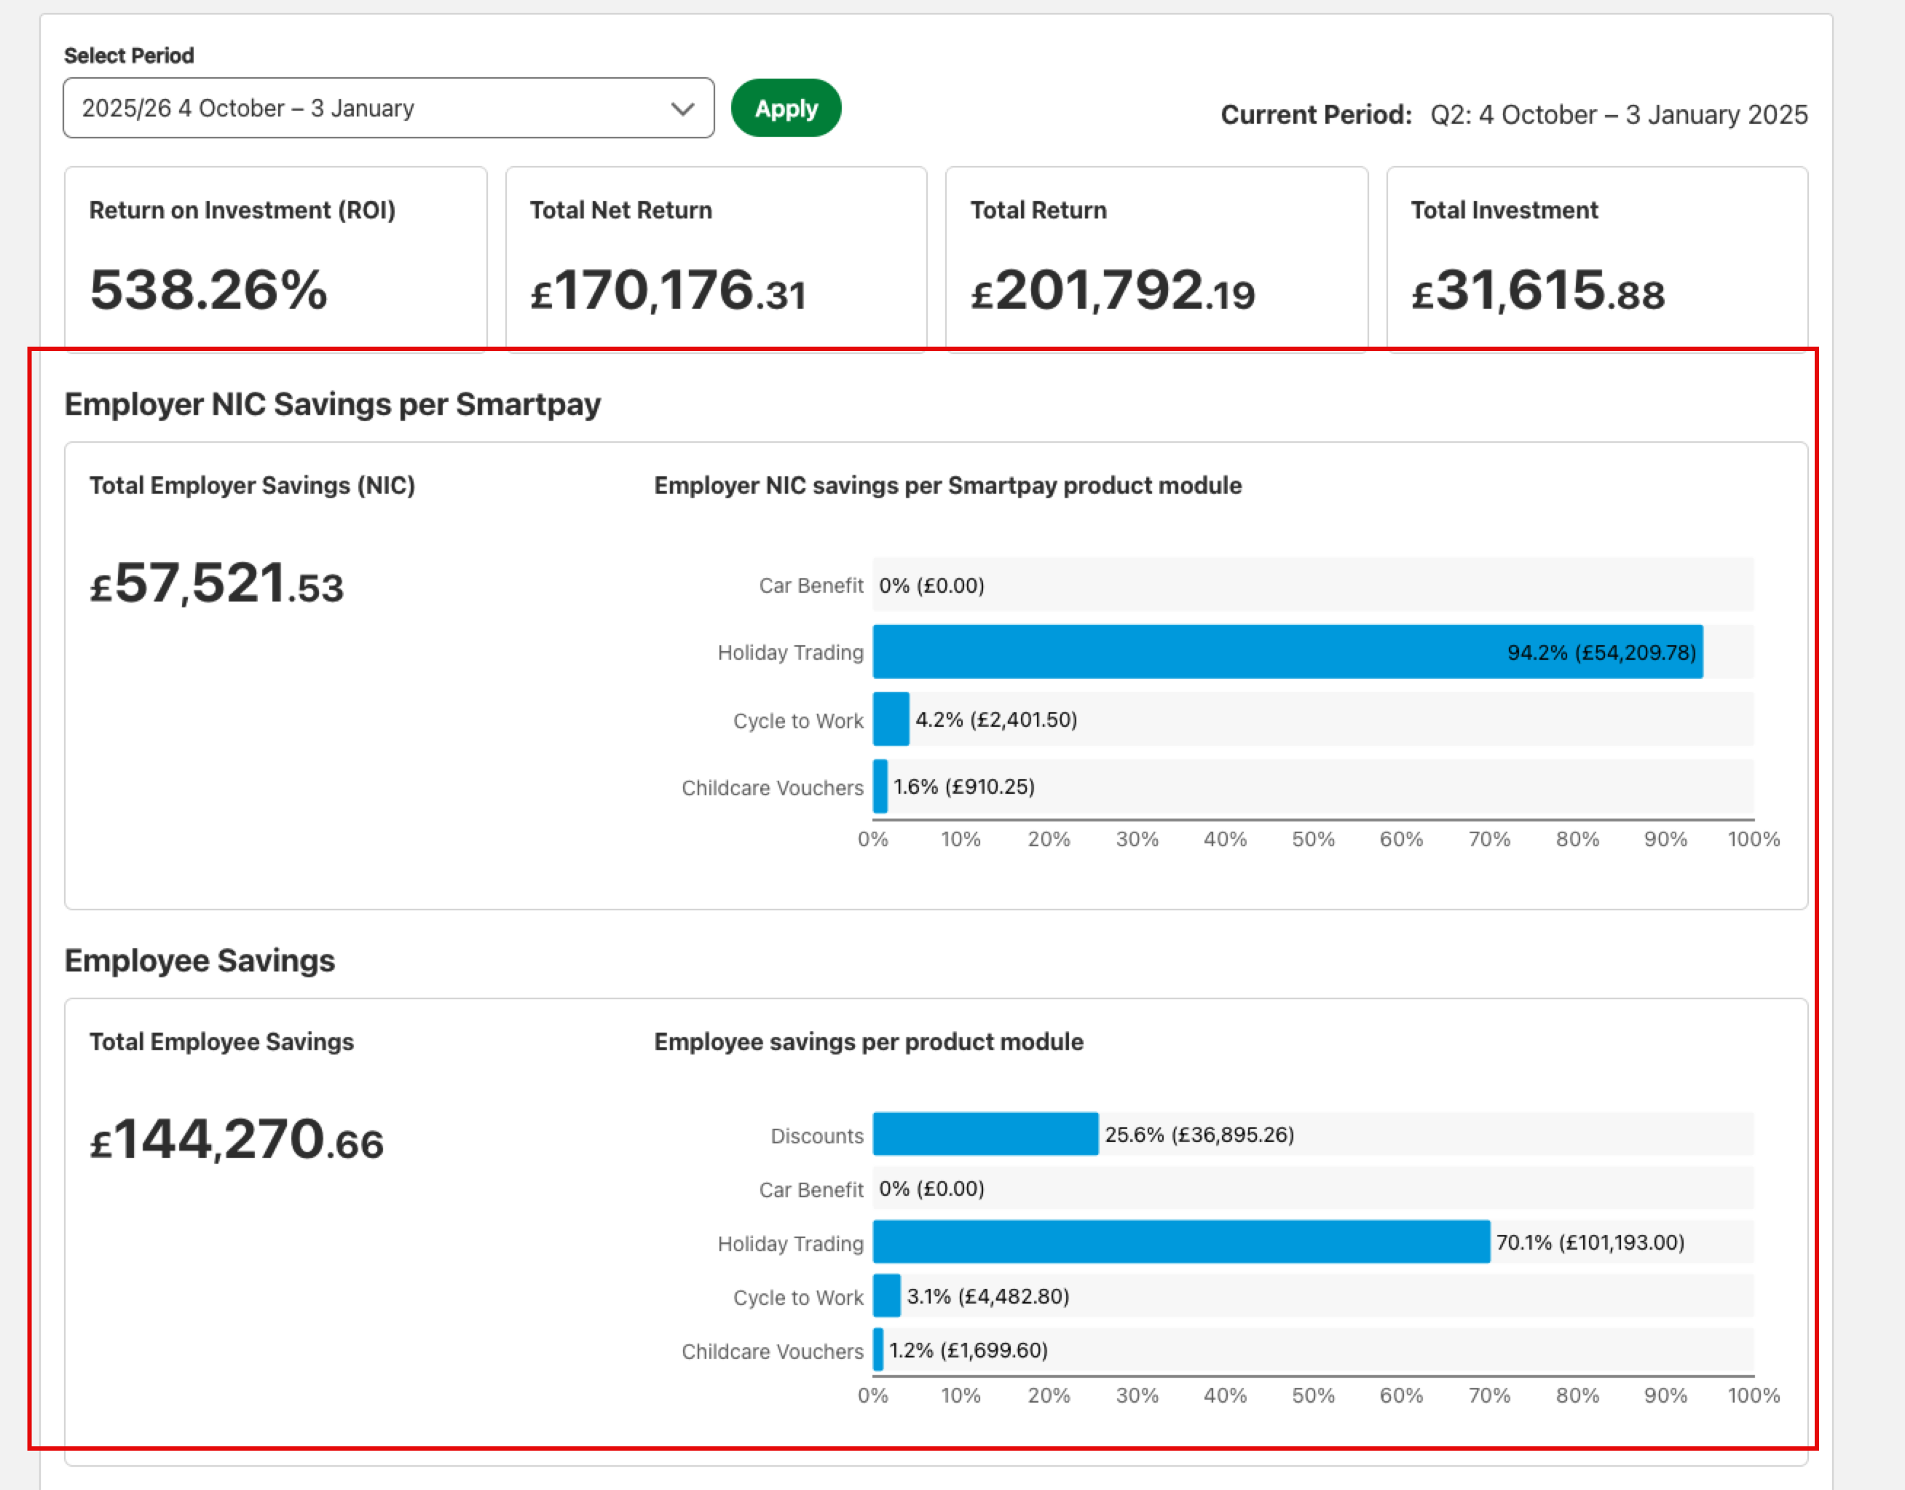Click the Childcare Vouchers 1.6% bar
Image resolution: width=1905 pixels, height=1490 pixels.
(x=880, y=786)
